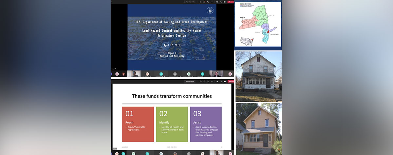The image size is (393, 155).
Task: Toggle microphone in the bottom meeting window
Action: pyautogui.click(x=221, y=81)
